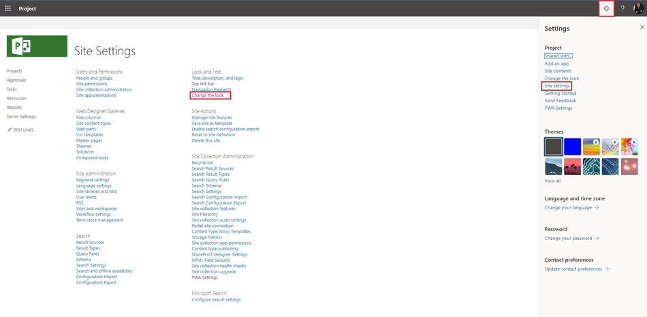Image resolution: width=647 pixels, height=317 pixels.
Task: Open Workflow settings link
Action: (x=93, y=215)
